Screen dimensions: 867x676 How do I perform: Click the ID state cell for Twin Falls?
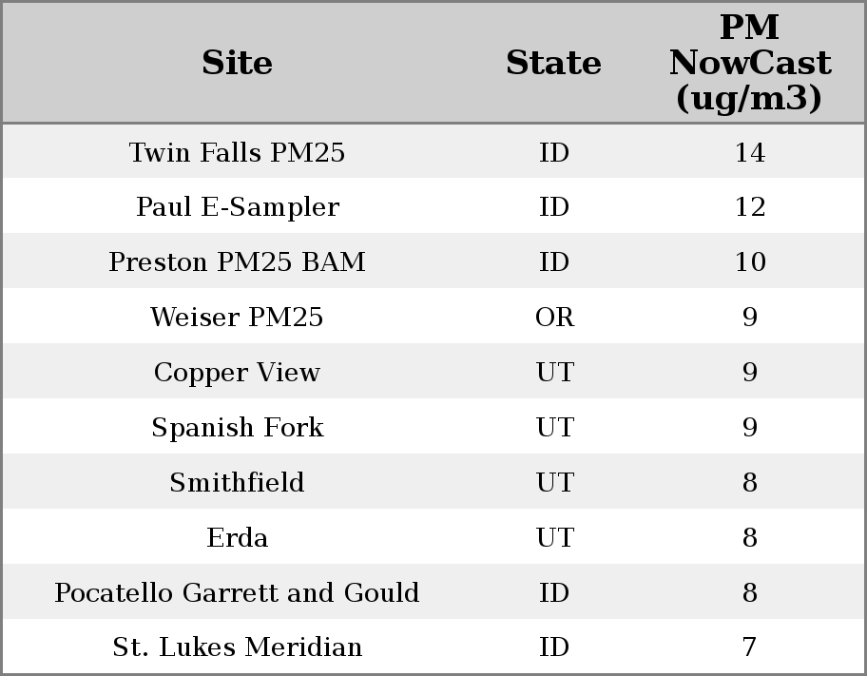tap(554, 152)
